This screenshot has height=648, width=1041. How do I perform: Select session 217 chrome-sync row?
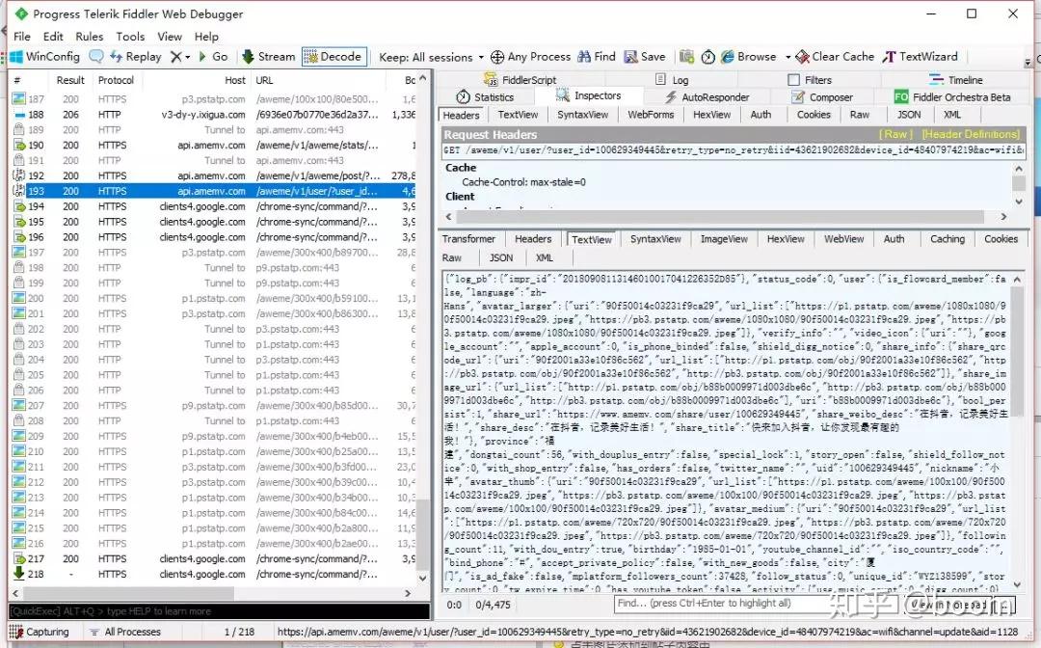214,559
